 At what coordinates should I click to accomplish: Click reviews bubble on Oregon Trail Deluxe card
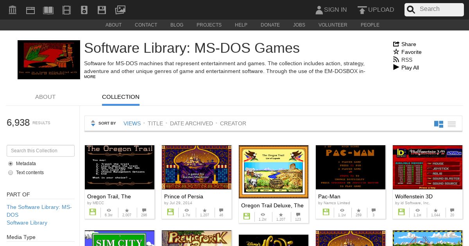pyautogui.click(x=298, y=214)
